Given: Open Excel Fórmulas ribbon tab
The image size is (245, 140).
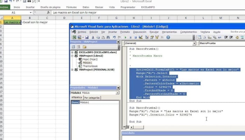Looking at the screenshot, I should pos(71,7).
